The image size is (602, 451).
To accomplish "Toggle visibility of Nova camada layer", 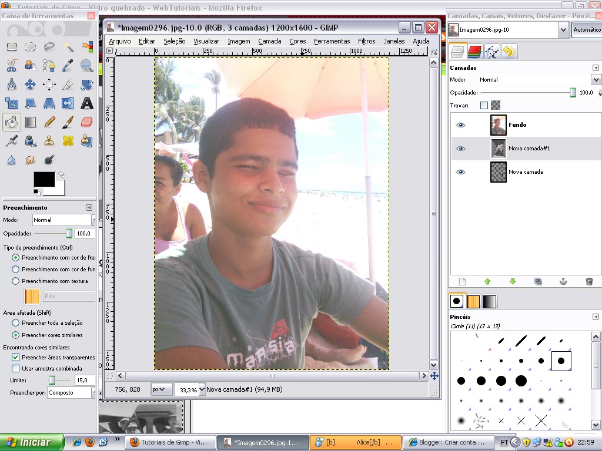I will coord(460,172).
